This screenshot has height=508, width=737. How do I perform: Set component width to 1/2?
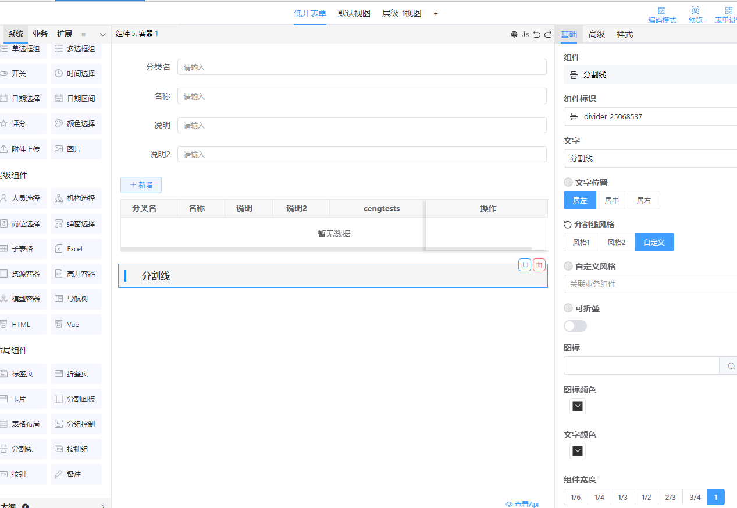646,498
